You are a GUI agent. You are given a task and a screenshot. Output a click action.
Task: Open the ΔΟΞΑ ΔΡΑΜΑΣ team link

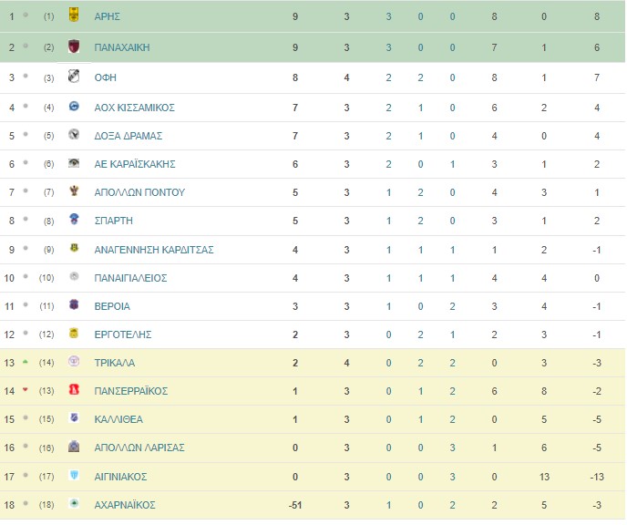point(128,136)
